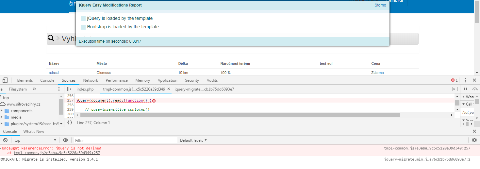Image resolution: width=480 pixels, height=169 pixels.
Task: Expand the media folder
Action: click(2, 117)
